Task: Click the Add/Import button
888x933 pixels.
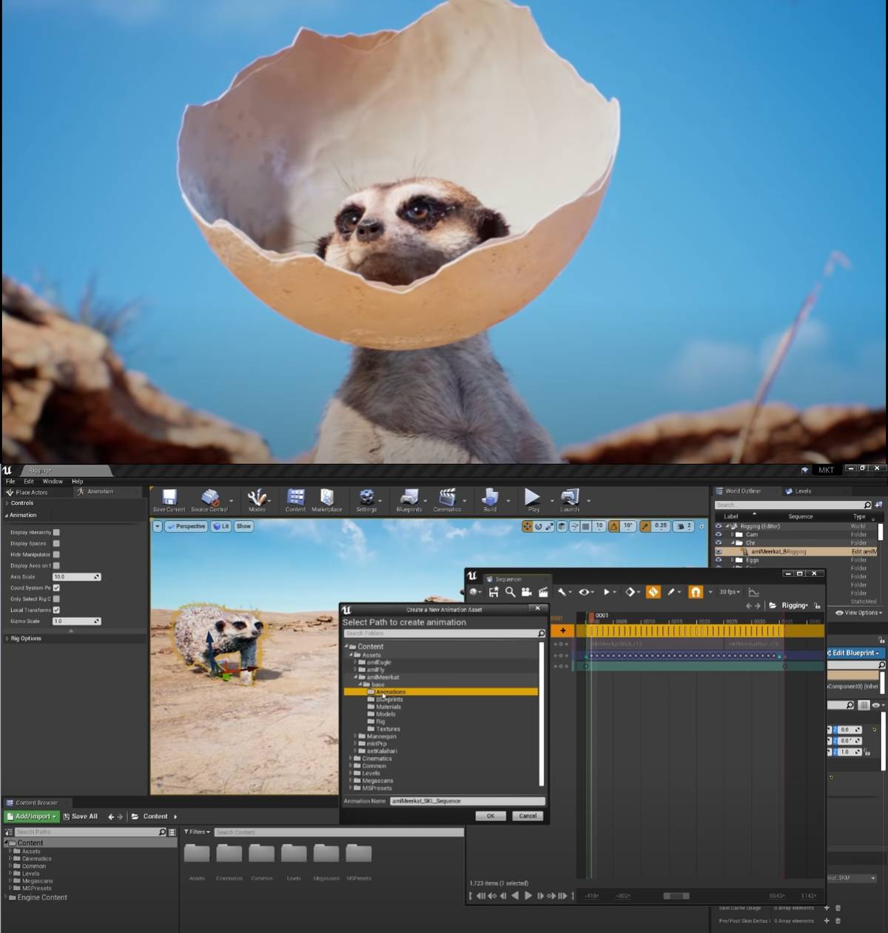Action: (32, 816)
